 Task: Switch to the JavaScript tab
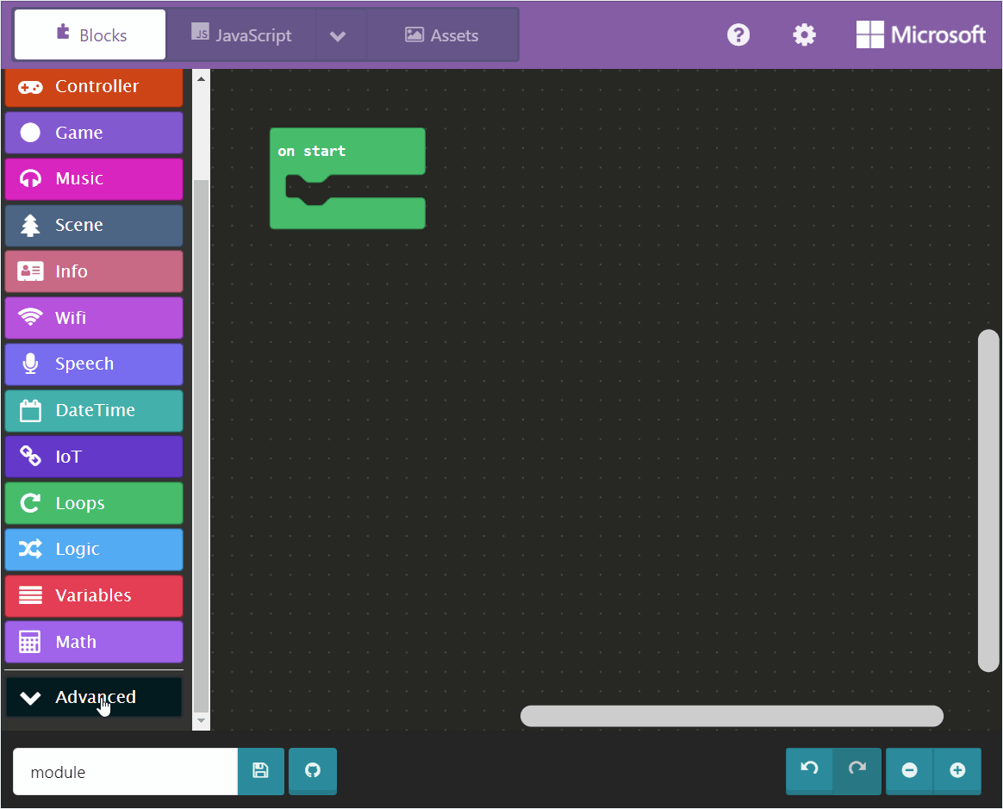[x=241, y=35]
